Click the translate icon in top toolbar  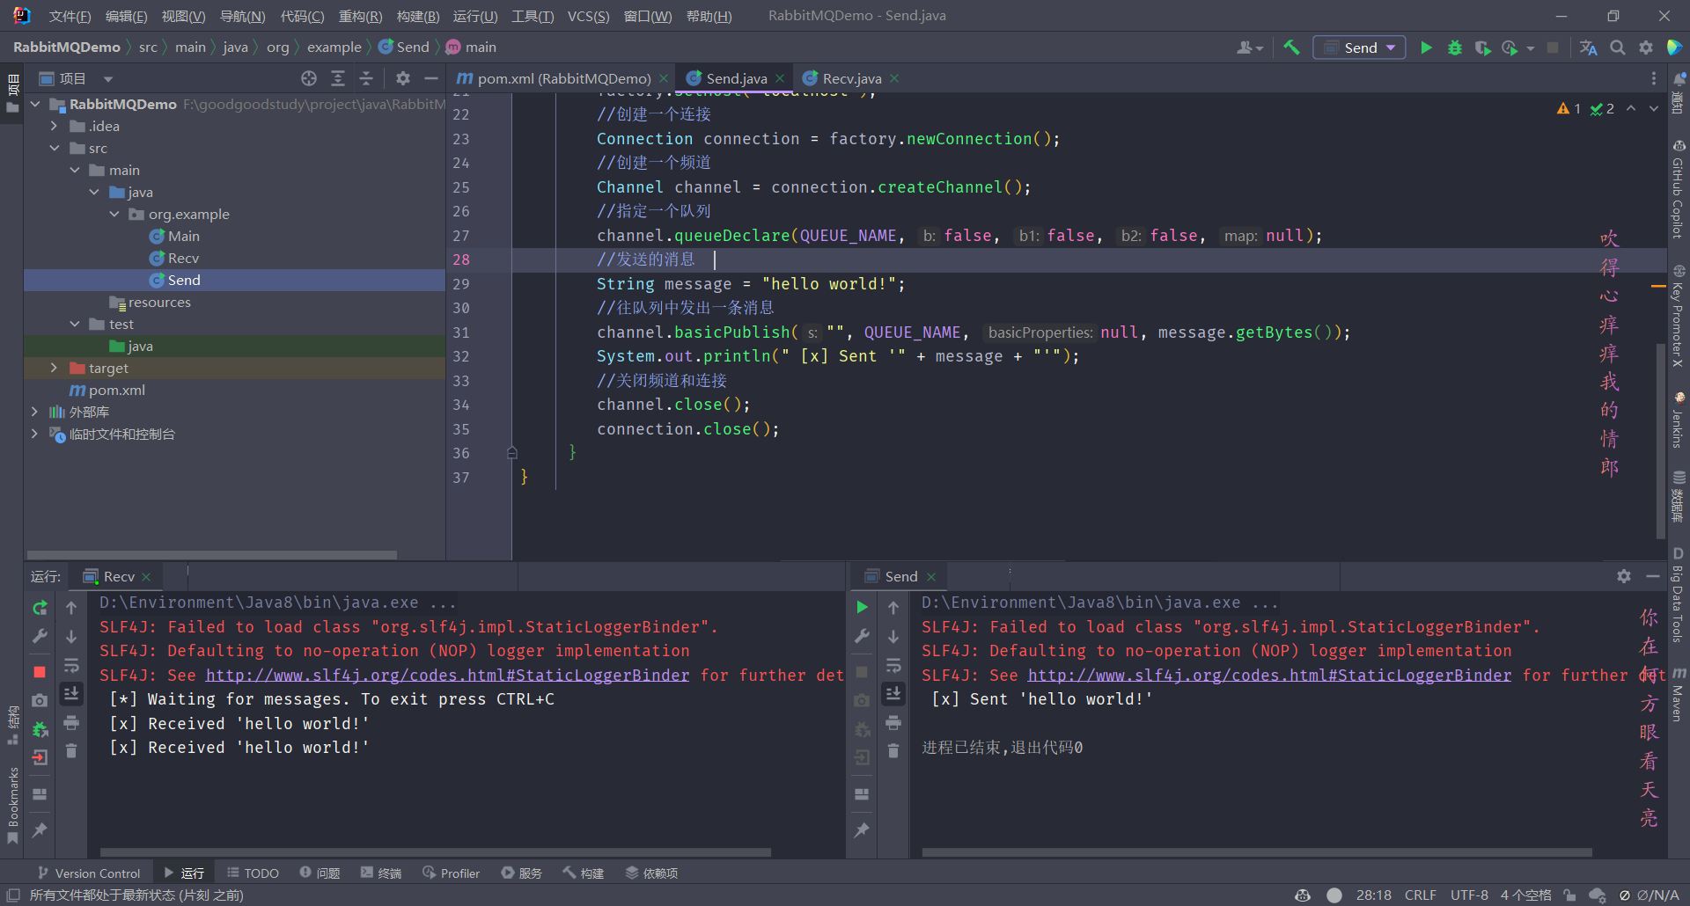1589,47
